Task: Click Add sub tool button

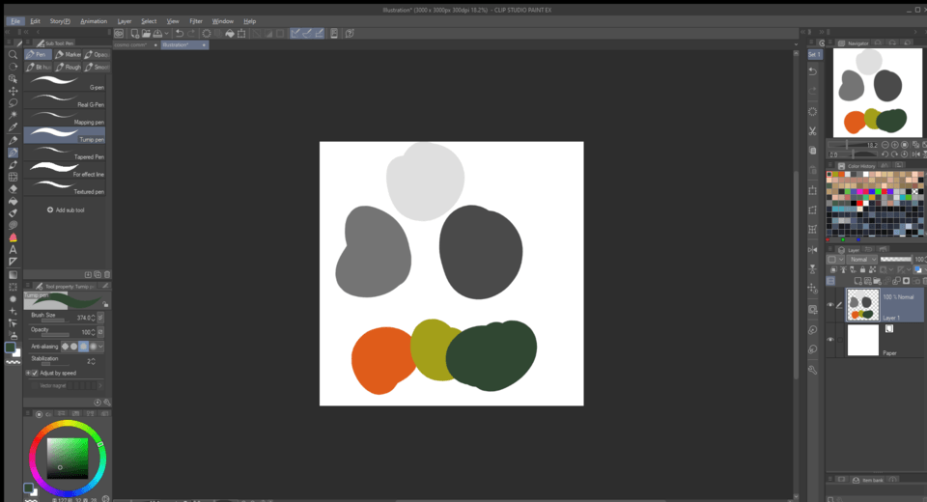Action: point(66,209)
